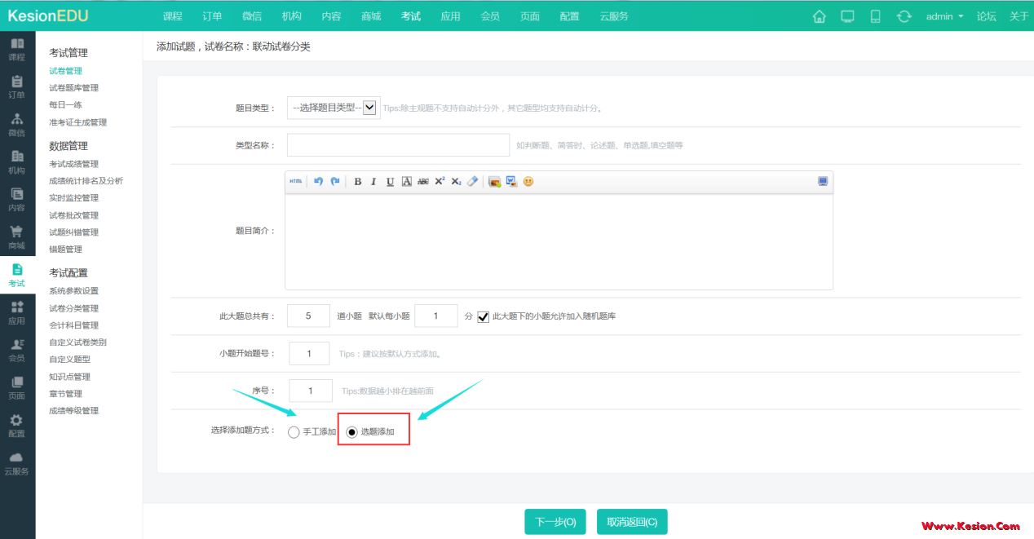The height and width of the screenshot is (539, 1034).
Task: Click the refresh icon in top header
Action: (904, 16)
